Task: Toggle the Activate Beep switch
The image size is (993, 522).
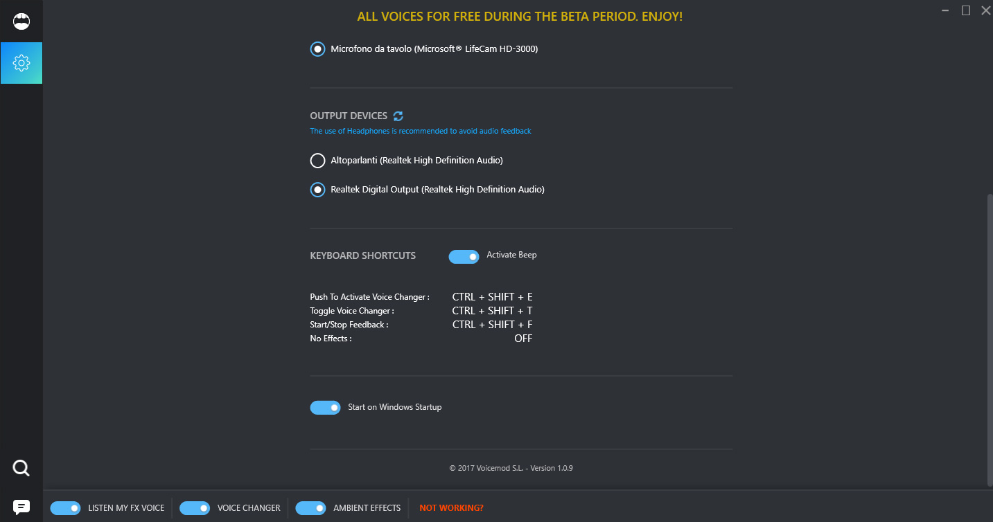Action: 464,257
